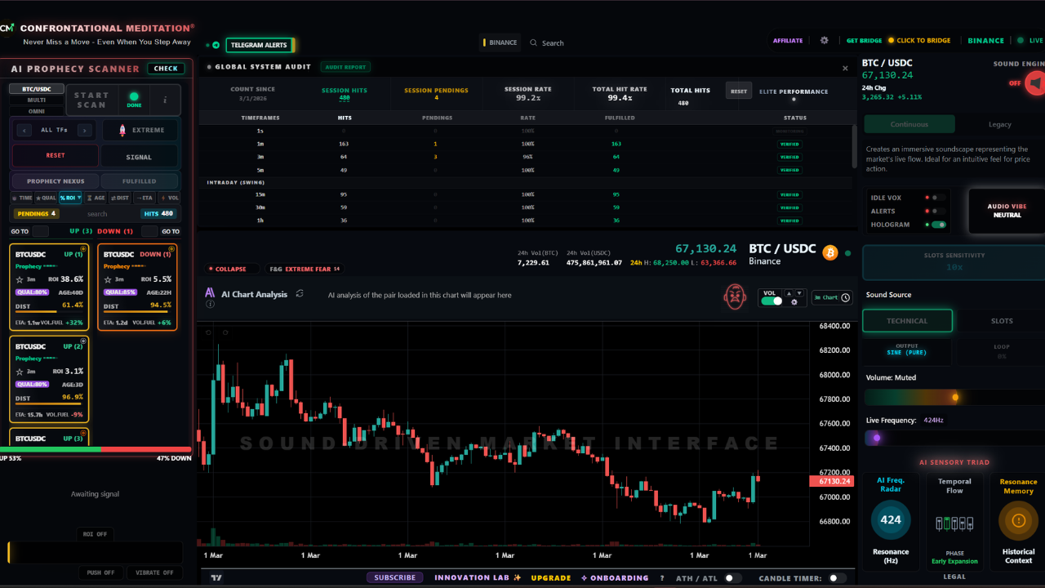Image resolution: width=1045 pixels, height=588 pixels.
Task: Star the BTCUSDC DOWN (1) prophecy card
Action: point(108,279)
